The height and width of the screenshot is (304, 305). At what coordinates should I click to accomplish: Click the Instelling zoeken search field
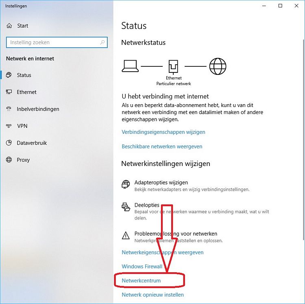point(57,42)
